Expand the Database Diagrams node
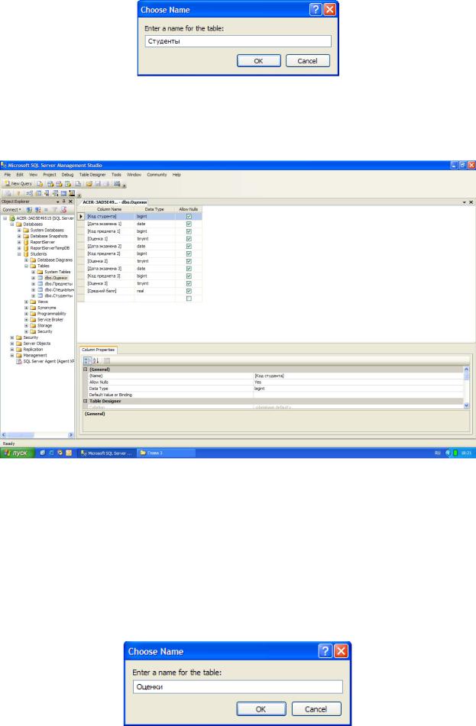 (x=26, y=260)
